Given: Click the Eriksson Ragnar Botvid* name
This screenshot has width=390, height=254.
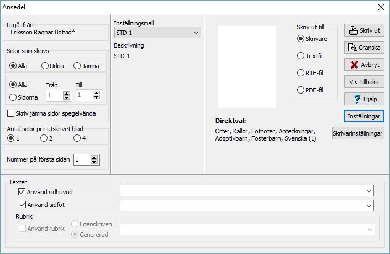Looking at the screenshot, I should click(x=43, y=32).
